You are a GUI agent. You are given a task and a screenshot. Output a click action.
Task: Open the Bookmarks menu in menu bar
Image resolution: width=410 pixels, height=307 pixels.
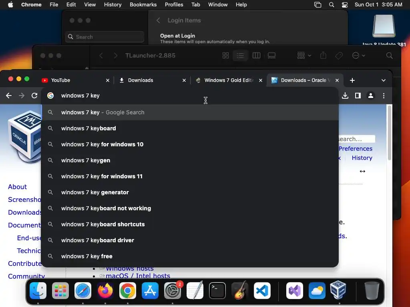tap(143, 5)
